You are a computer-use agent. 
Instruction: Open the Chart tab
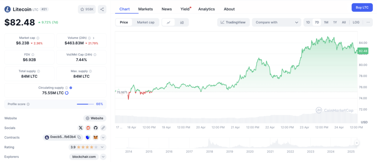124,9
